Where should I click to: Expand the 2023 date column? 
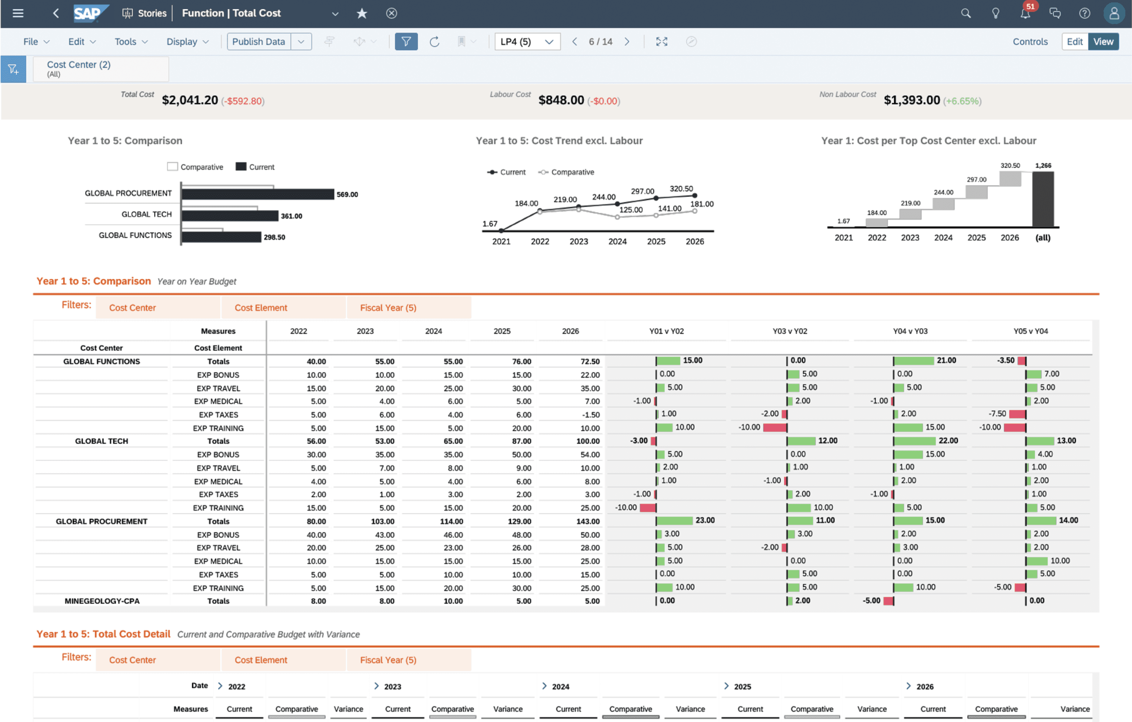click(x=376, y=686)
